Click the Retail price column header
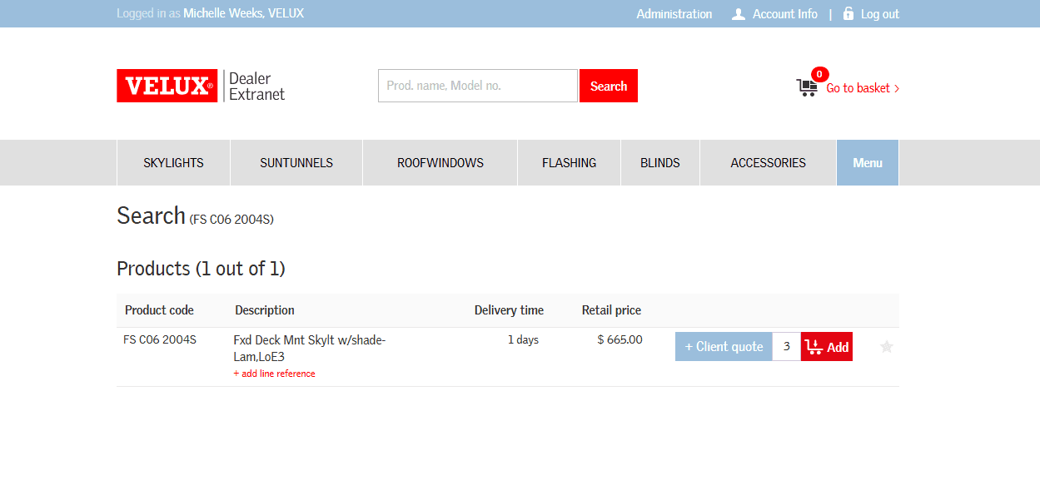The image size is (1040, 495). click(x=611, y=310)
